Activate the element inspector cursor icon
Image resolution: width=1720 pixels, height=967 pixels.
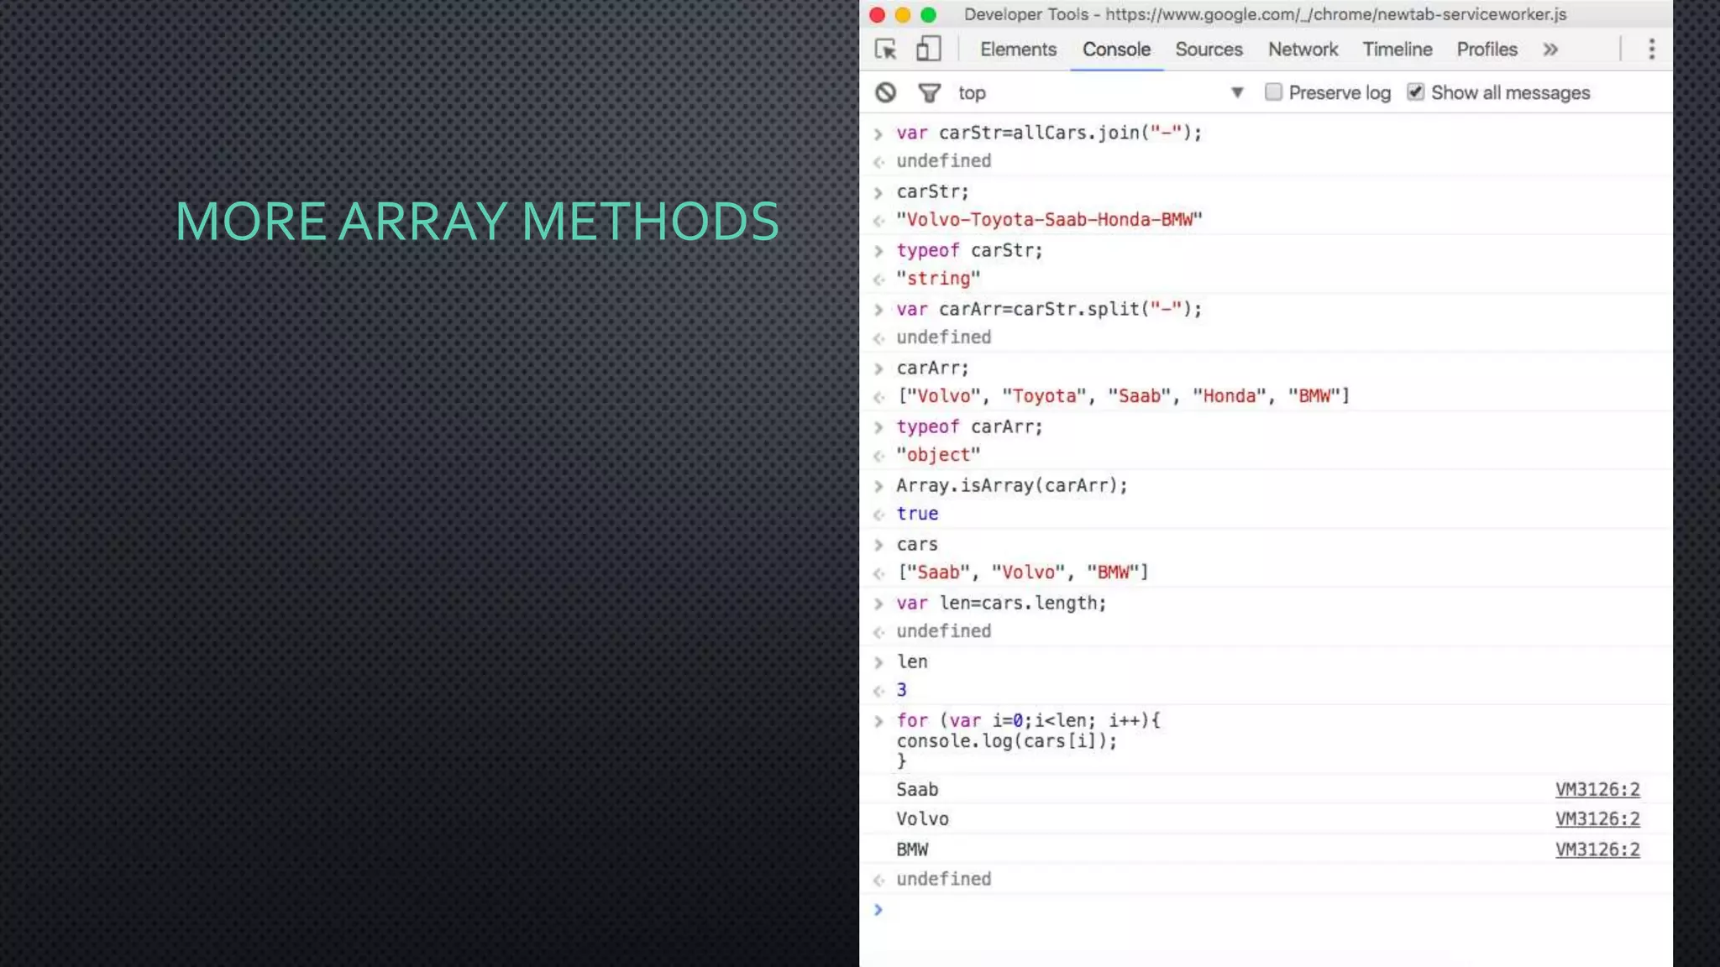click(885, 50)
